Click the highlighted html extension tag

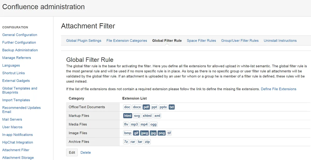(128, 116)
